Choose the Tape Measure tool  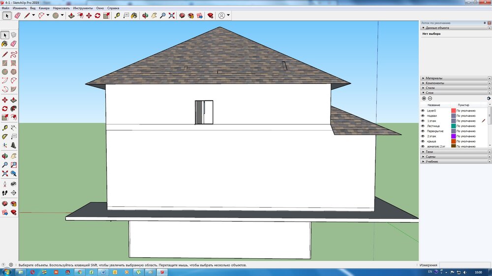click(x=117, y=16)
